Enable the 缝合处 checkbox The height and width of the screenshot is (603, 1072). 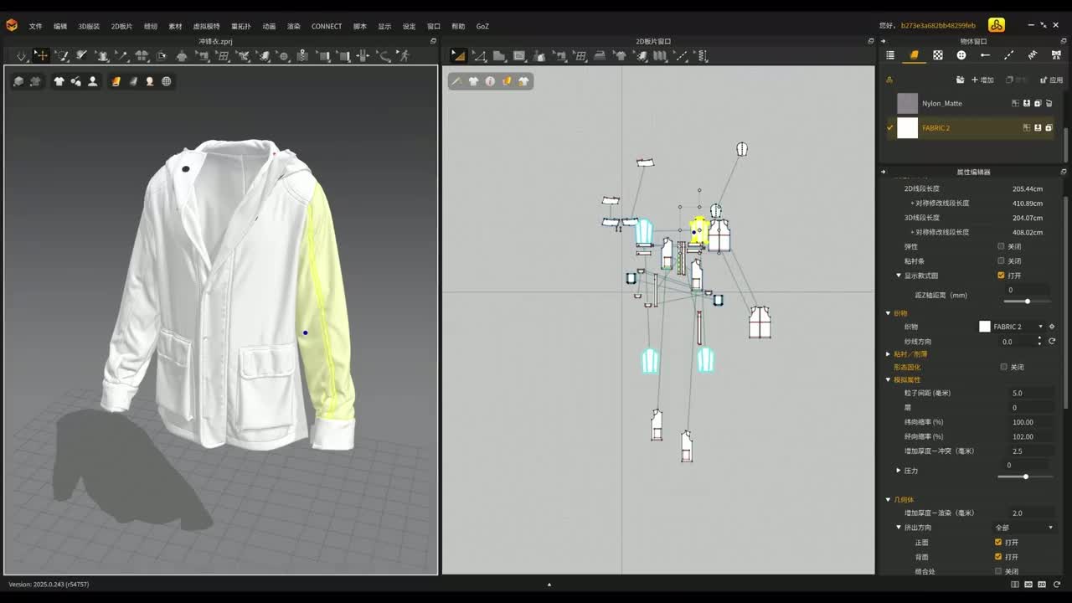coord(998,571)
